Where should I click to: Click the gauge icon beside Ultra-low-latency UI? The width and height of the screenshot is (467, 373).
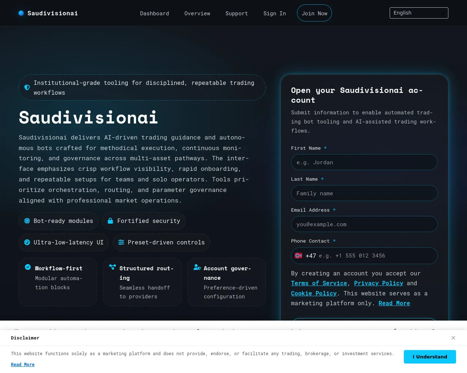(27, 242)
